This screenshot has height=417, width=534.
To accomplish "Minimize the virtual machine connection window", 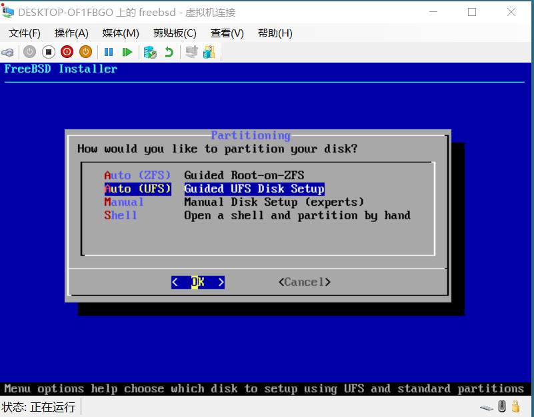I will pyautogui.click(x=433, y=12).
